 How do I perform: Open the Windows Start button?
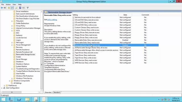tap(3, 99)
